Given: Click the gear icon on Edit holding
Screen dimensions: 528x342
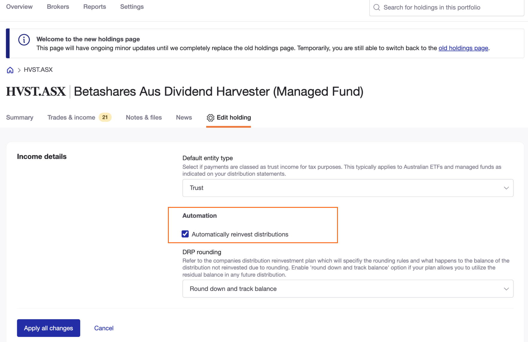Looking at the screenshot, I should [210, 118].
